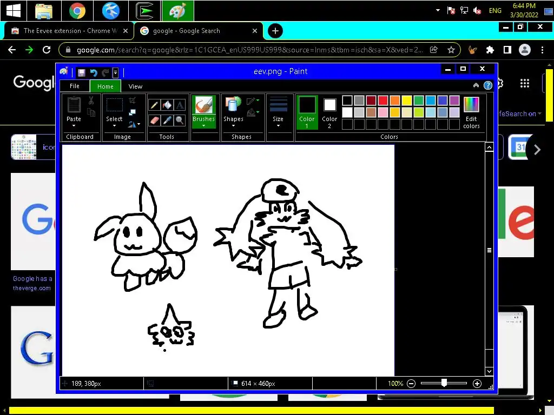Click the next arrow on image chips
This screenshot has height=415, width=554.
tap(537, 150)
